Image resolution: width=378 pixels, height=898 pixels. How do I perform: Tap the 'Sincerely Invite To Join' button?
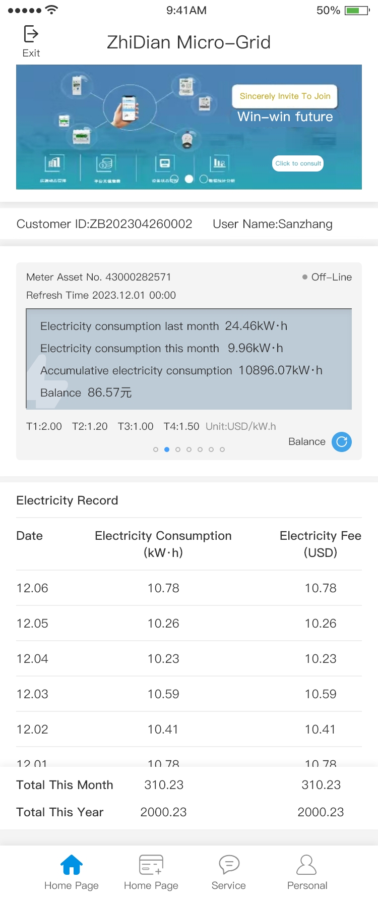(285, 96)
